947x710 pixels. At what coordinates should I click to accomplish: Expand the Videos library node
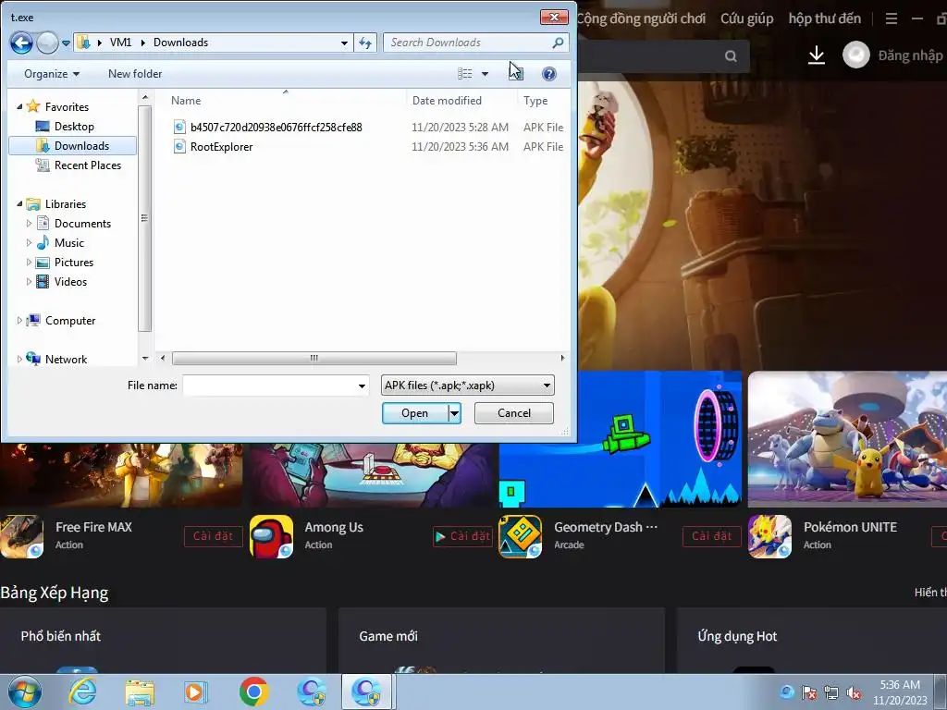(x=29, y=281)
